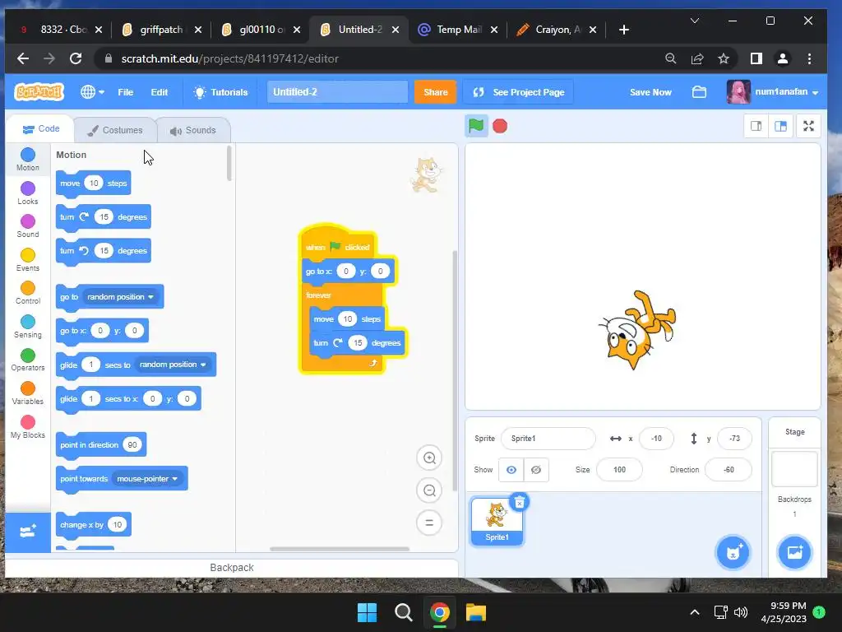The width and height of the screenshot is (842, 632).
Task: Click the when flag clicked hat block
Action: (337, 244)
